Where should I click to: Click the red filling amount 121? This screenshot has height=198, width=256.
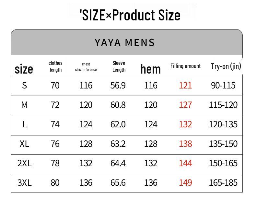(x=185, y=86)
